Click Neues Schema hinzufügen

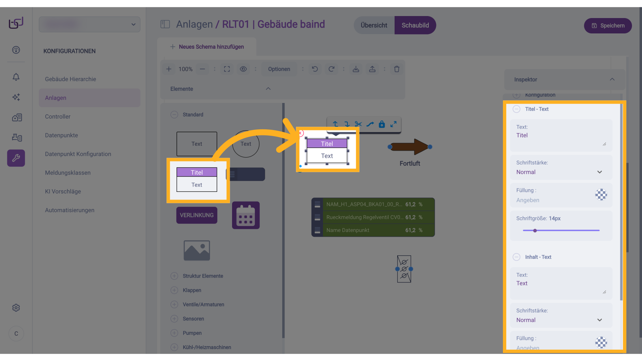tap(207, 47)
